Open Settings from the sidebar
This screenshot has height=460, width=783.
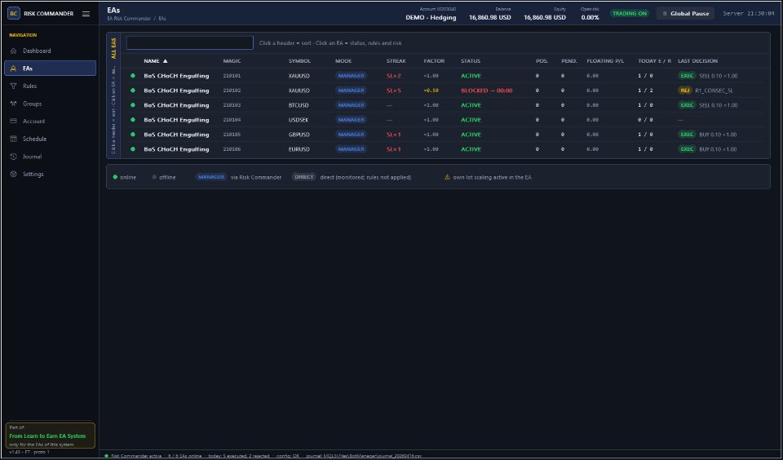click(x=50, y=174)
